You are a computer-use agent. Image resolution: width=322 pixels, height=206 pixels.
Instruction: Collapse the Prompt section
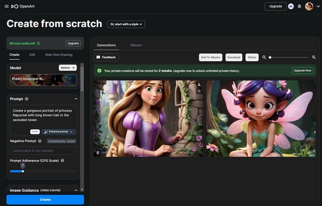click(x=76, y=99)
